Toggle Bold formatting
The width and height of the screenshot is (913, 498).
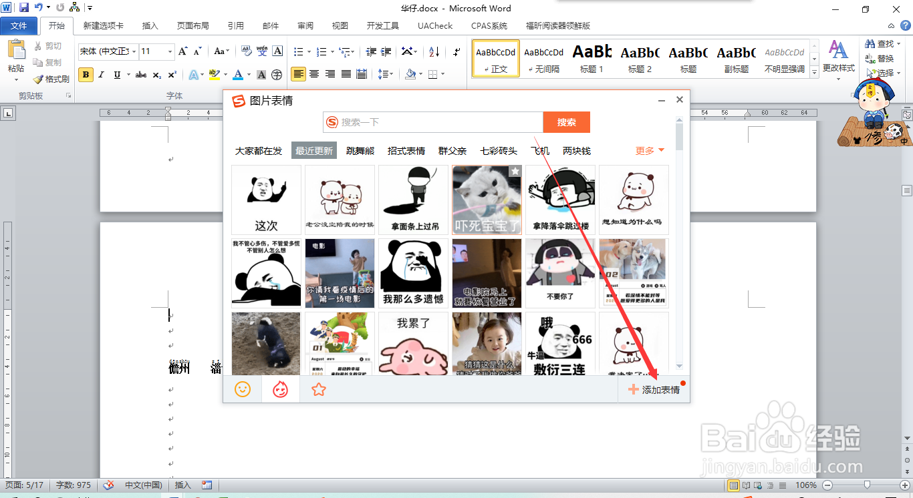click(86, 75)
